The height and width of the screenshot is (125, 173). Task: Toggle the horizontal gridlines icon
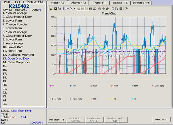[x=83, y=9]
